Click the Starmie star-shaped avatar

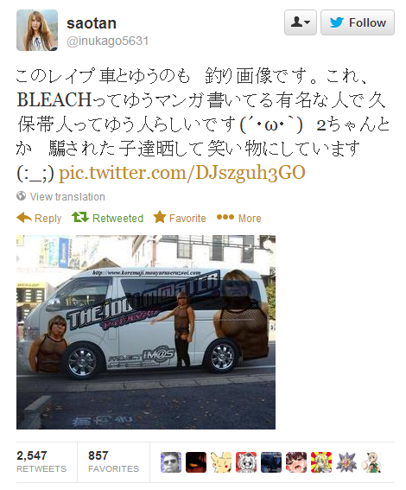[346, 462]
